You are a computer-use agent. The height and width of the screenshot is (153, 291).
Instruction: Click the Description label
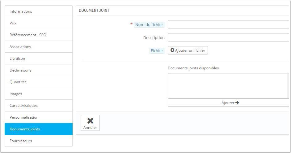coord(154,37)
